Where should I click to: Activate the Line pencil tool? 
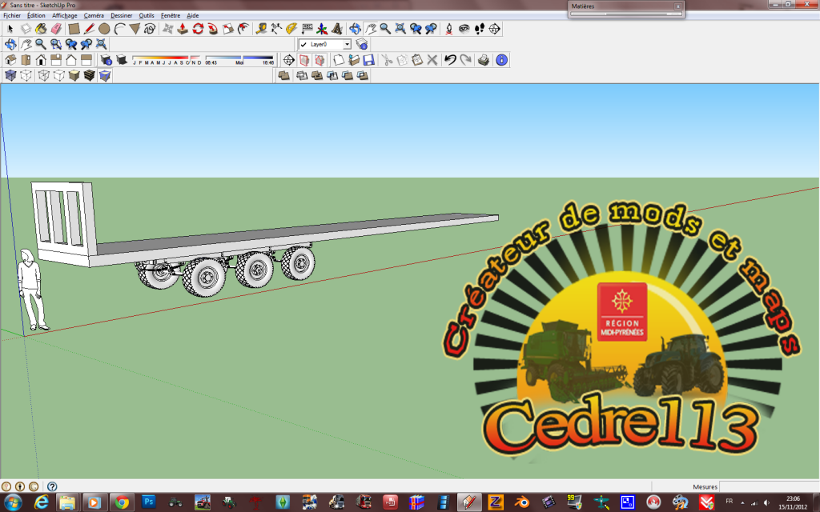(89, 29)
